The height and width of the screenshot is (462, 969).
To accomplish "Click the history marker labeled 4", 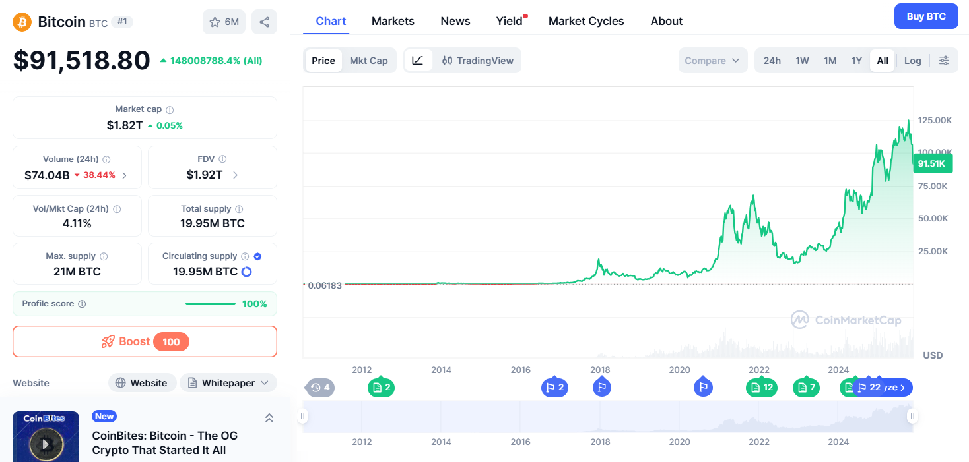I will tap(320, 388).
